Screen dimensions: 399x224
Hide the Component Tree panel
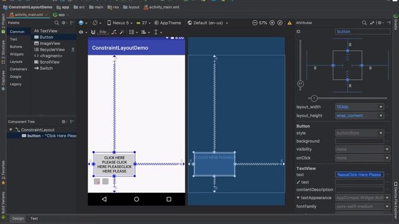[x=72, y=122]
